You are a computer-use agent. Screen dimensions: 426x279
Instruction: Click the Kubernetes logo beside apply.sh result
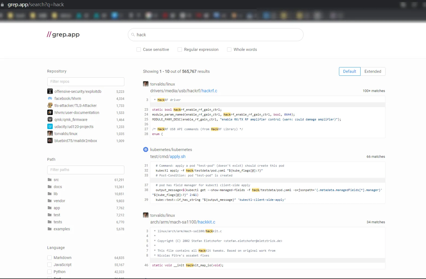coord(146,149)
